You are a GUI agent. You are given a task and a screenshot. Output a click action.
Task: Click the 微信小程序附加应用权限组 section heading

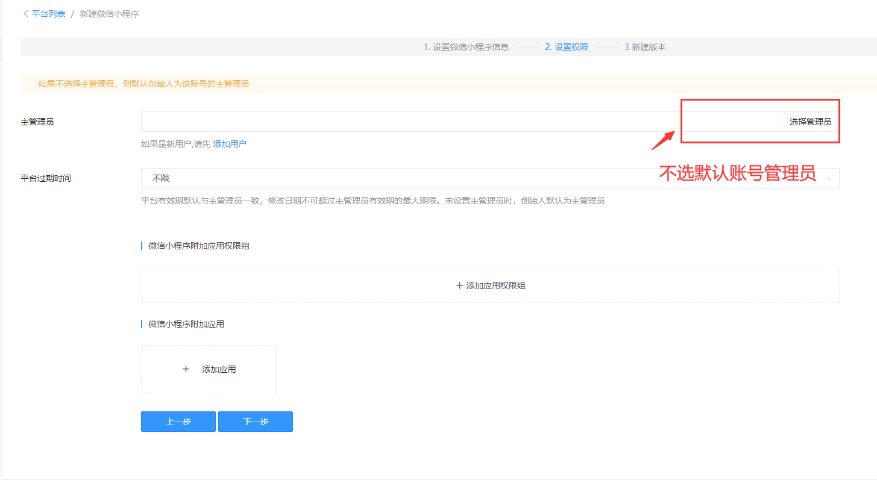tap(199, 246)
